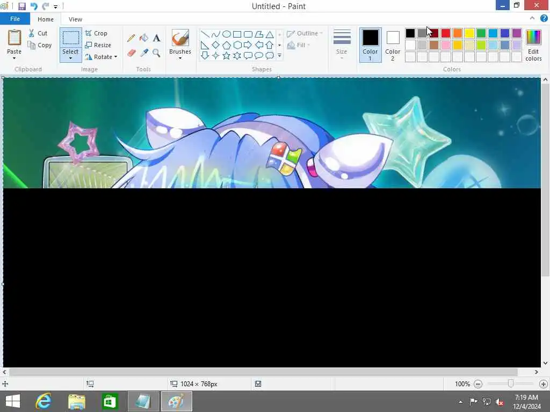Screen dimensions: 550x412
Task: Click the zoom in plus button
Action: click(x=544, y=384)
